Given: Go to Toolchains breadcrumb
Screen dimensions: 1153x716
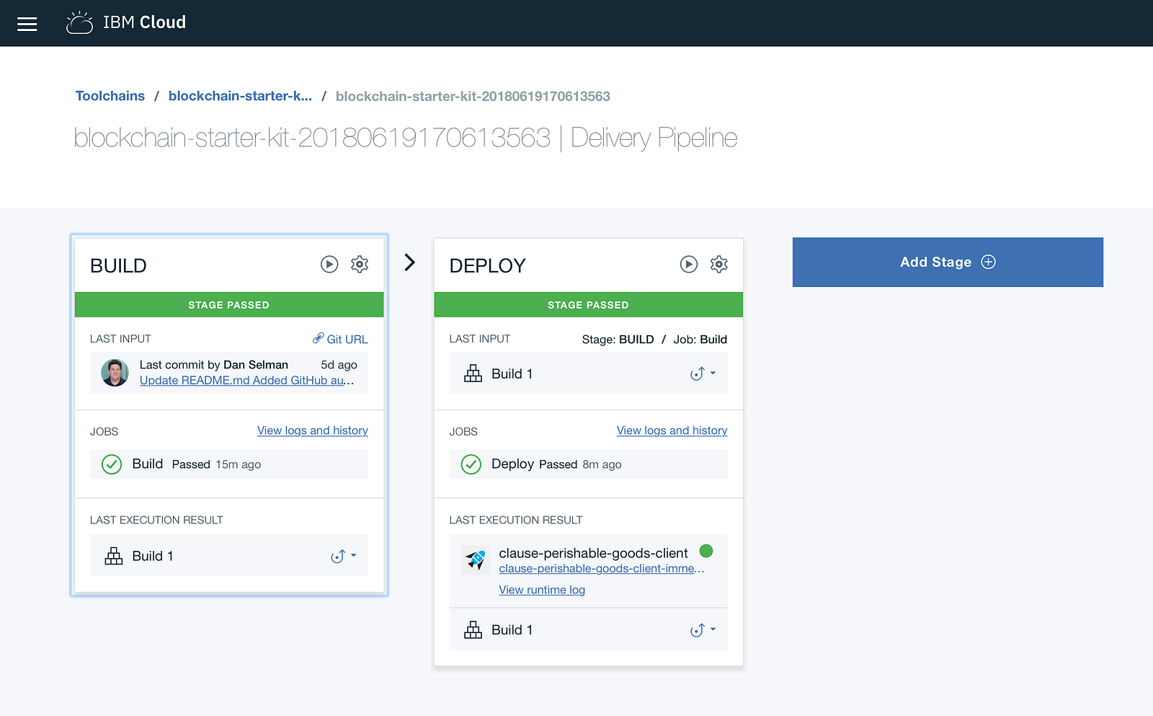Looking at the screenshot, I should (110, 96).
